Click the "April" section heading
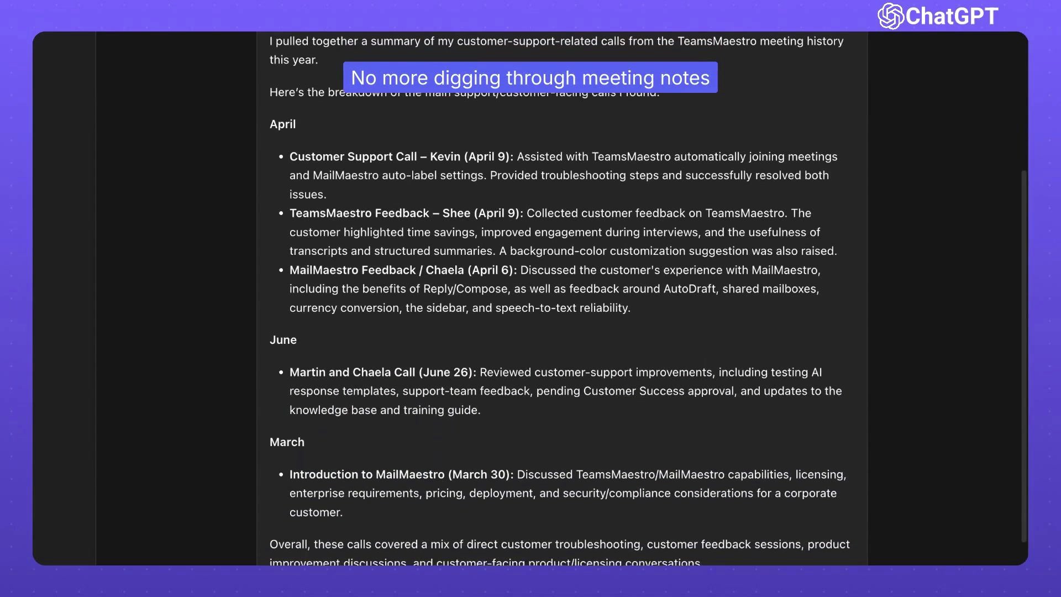 [282, 124]
